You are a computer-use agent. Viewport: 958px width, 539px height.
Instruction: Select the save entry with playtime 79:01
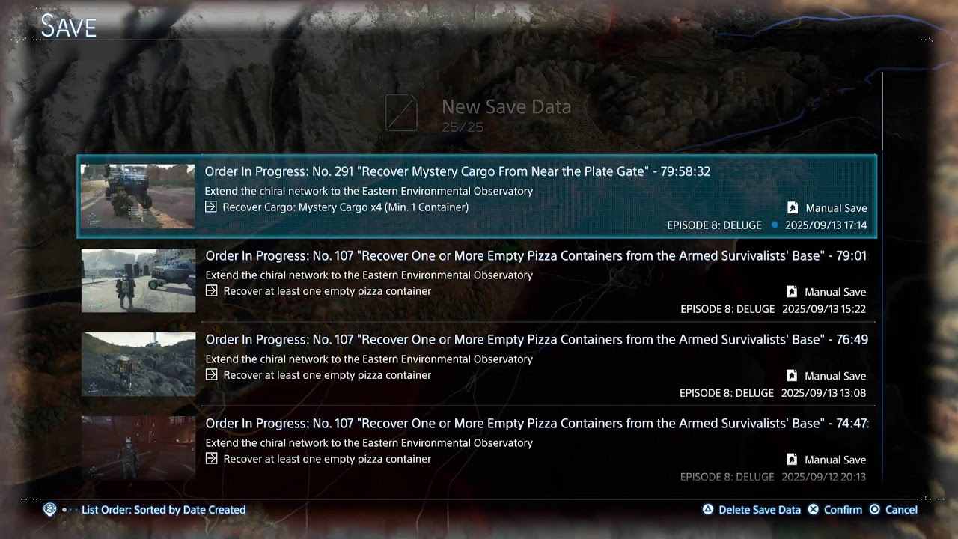click(477, 280)
